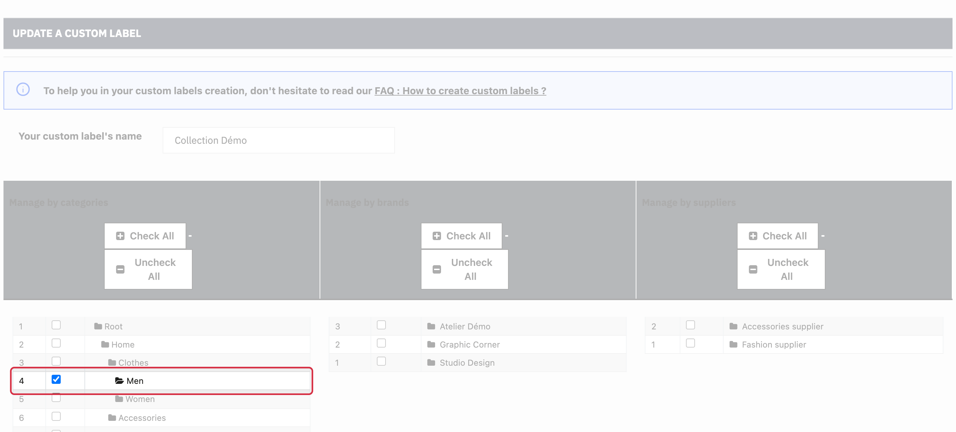Uncheck all brands button
This screenshot has width=956, height=432.
click(464, 269)
